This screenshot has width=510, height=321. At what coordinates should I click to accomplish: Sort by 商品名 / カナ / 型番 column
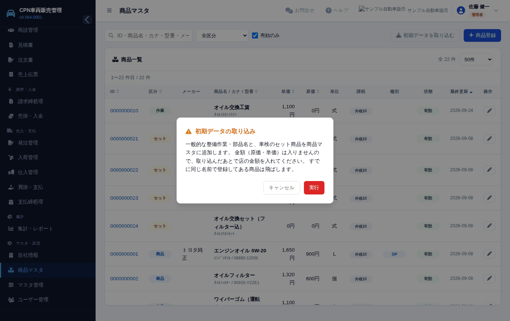point(236,91)
